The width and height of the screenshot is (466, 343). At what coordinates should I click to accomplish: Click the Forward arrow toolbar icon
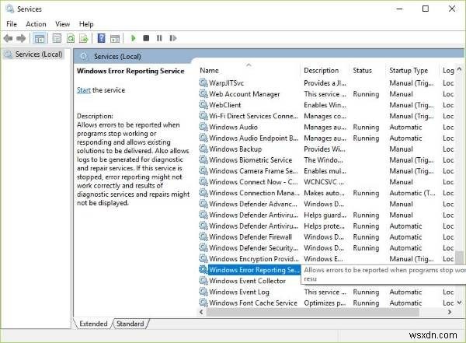tap(21, 38)
